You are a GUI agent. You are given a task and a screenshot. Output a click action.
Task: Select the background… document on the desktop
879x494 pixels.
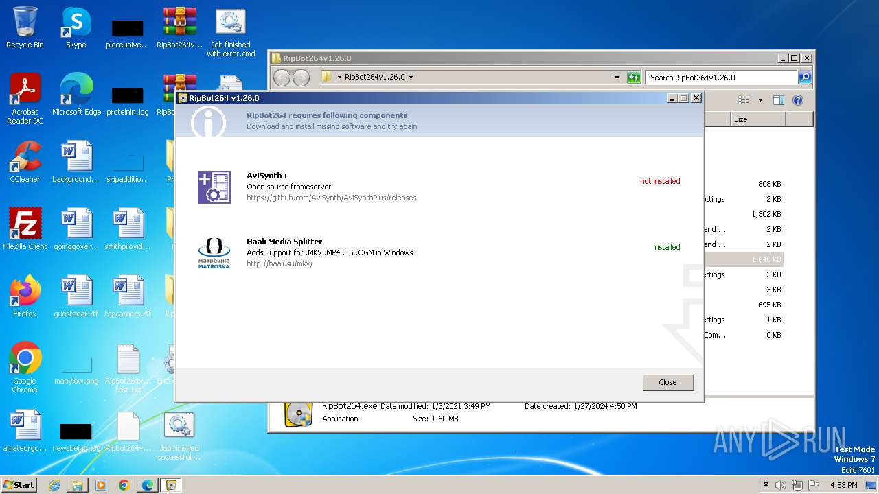tap(76, 162)
